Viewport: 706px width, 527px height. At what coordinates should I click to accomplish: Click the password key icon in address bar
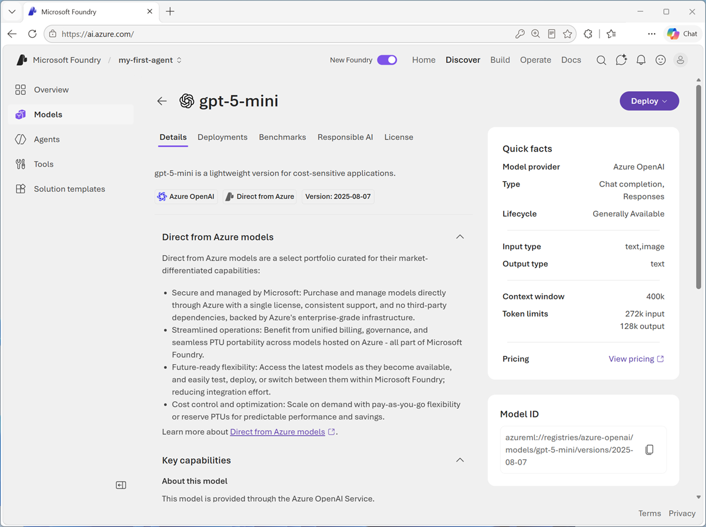pyautogui.click(x=519, y=34)
